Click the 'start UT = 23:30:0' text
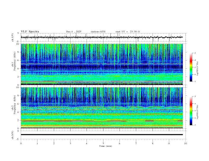Image resolution: width=209 pixels, height=161 pixels. (127, 32)
